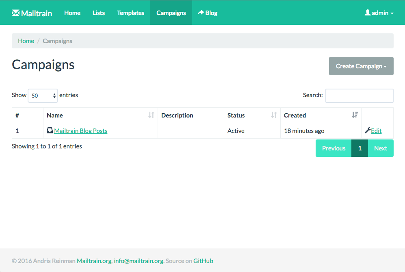
Task: Sort by Name using column sort icon
Action: (x=151, y=115)
